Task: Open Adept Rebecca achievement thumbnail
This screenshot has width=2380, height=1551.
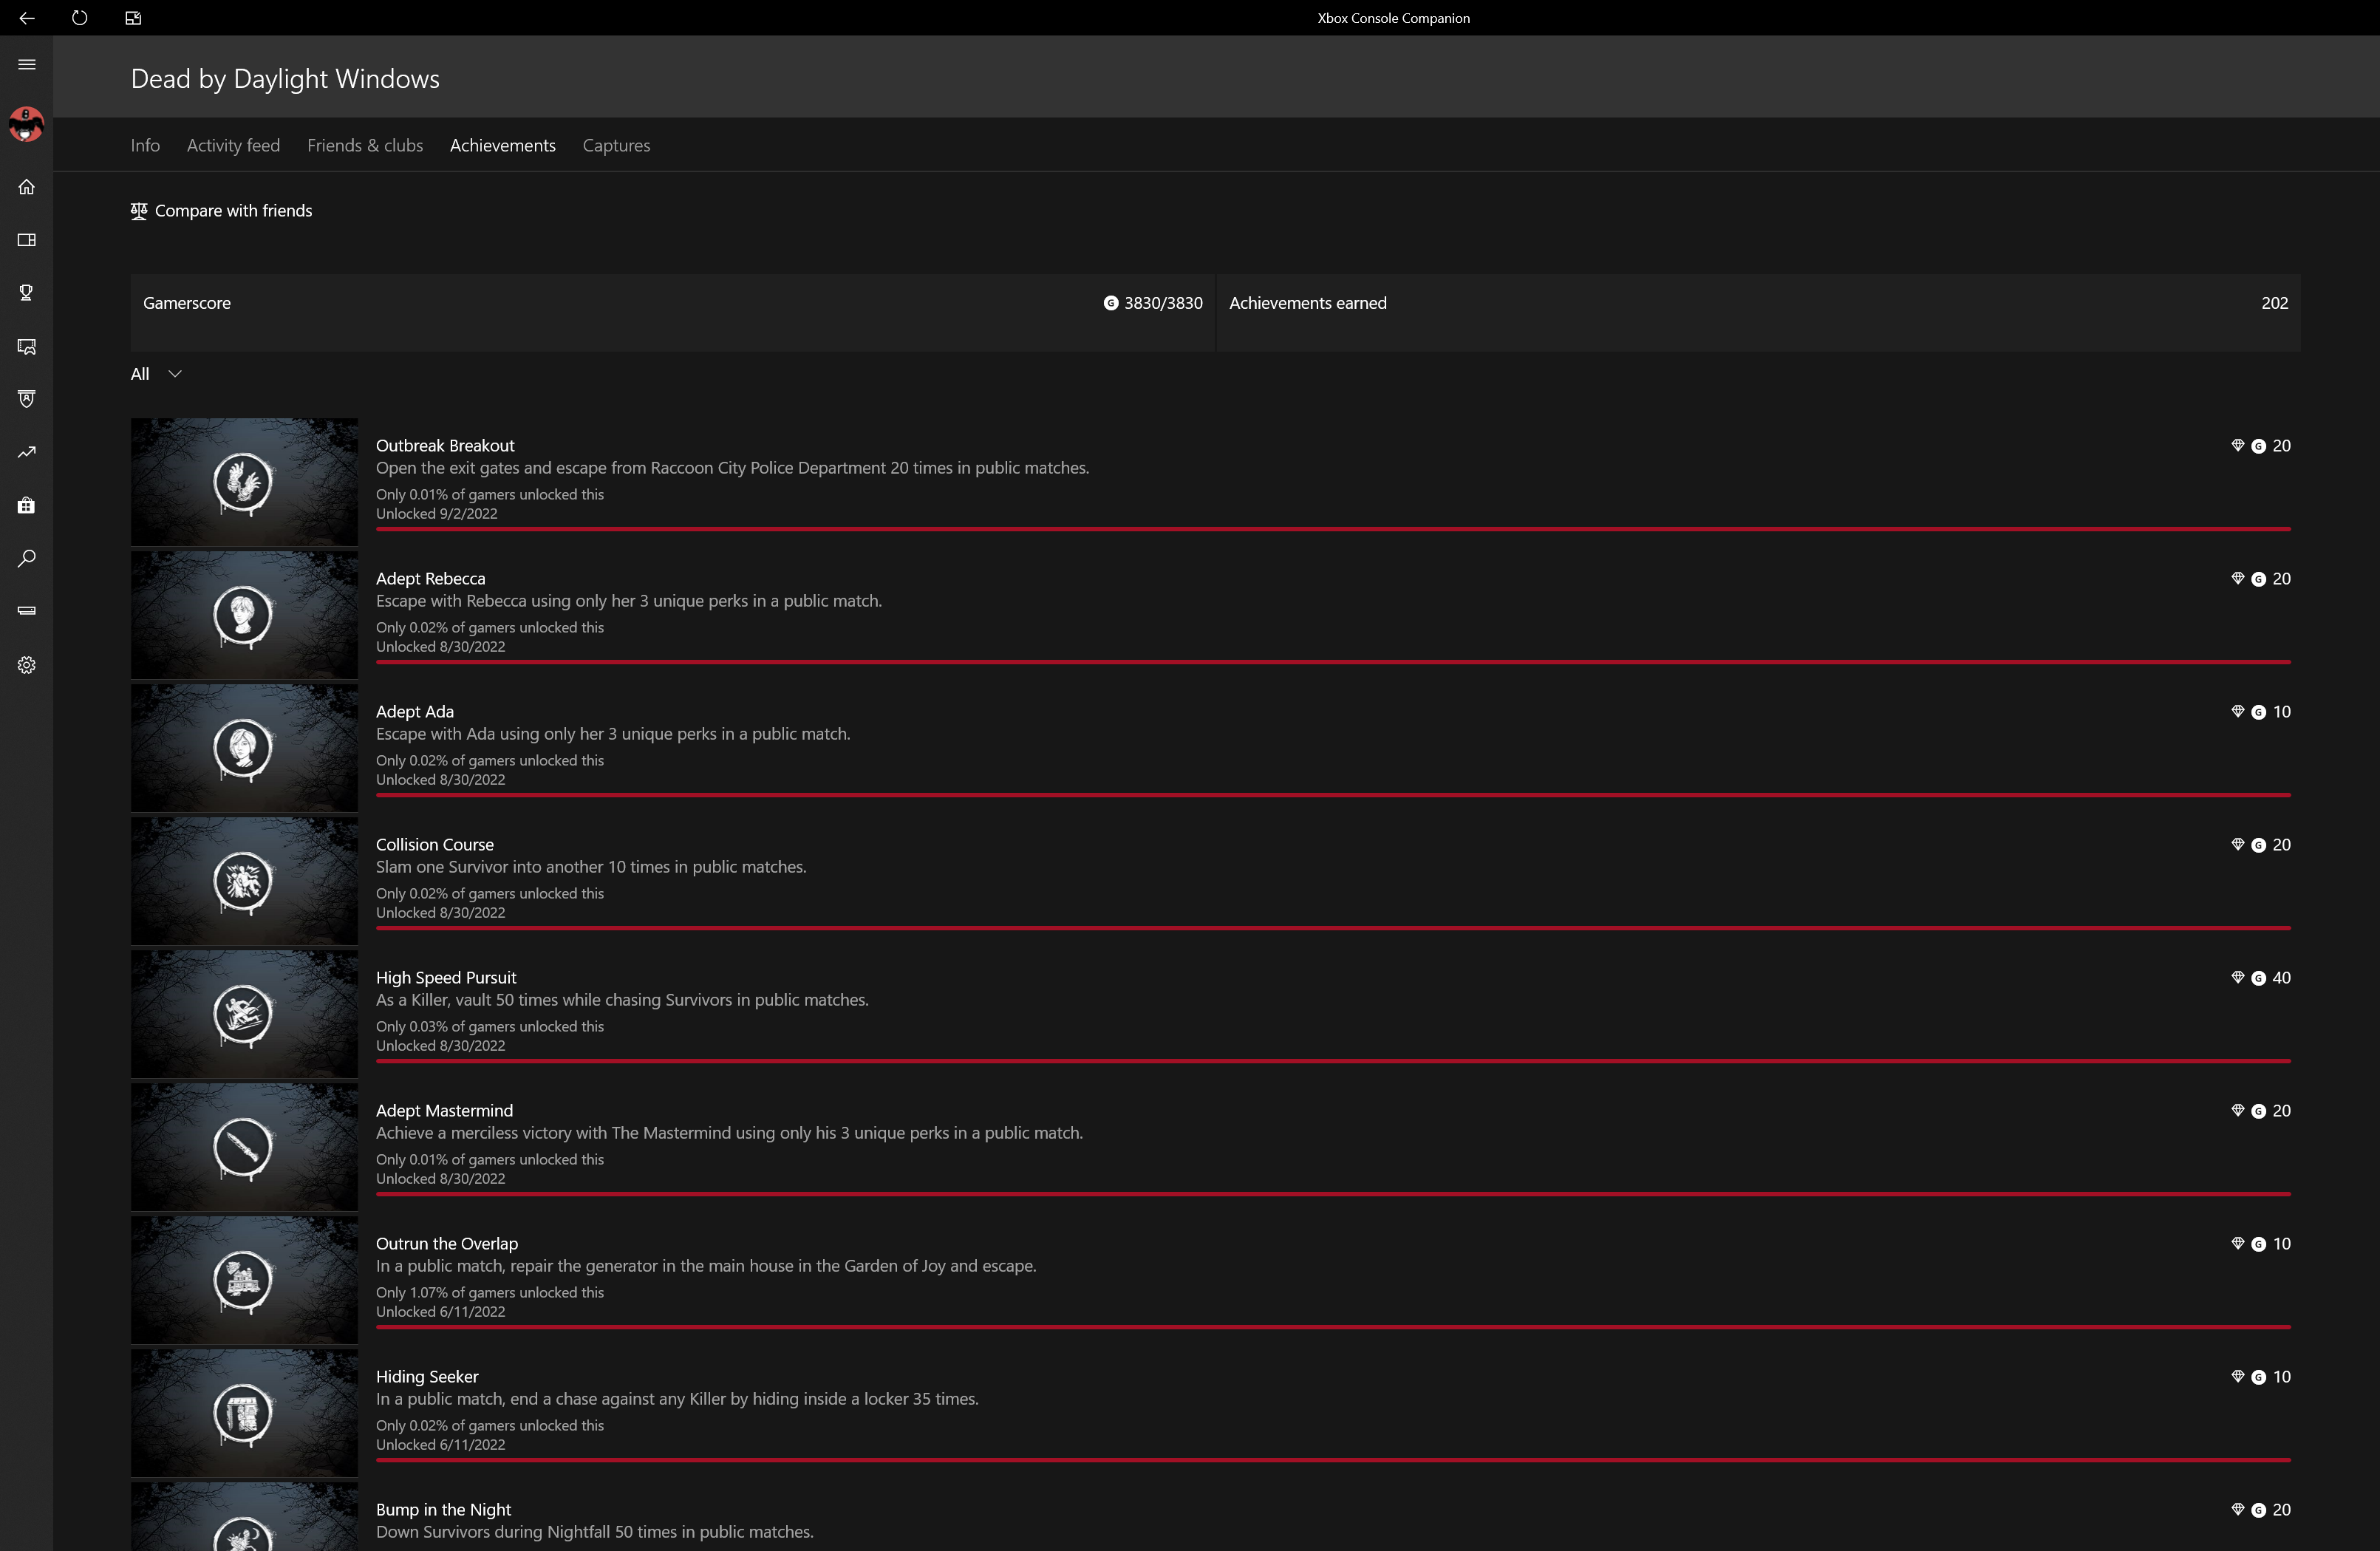Action: pos(244,615)
